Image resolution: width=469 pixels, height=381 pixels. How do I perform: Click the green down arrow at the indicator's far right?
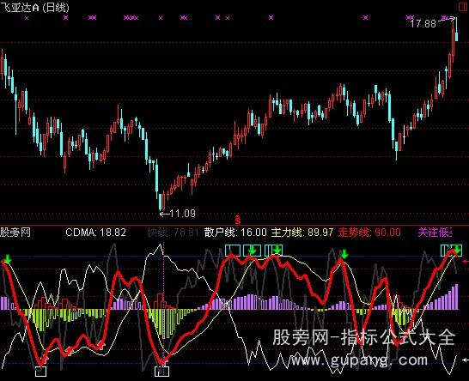click(457, 249)
